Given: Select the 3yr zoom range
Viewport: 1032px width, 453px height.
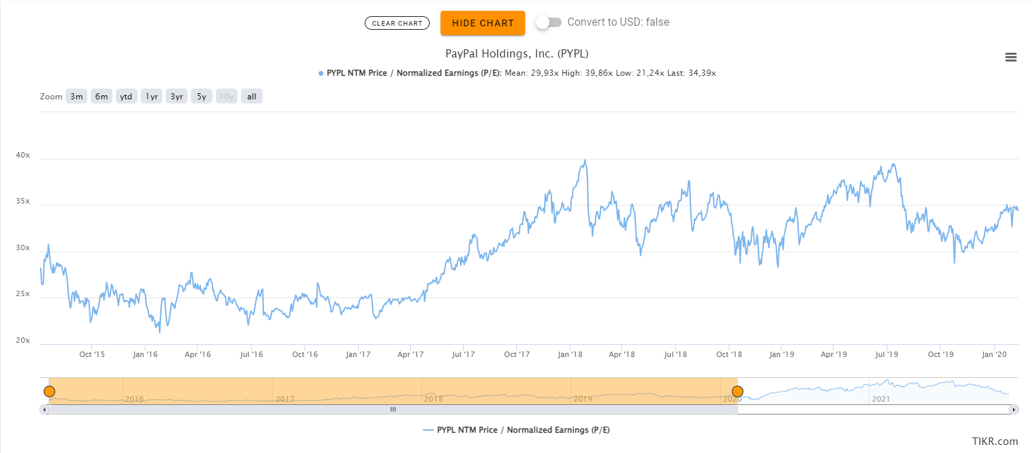Looking at the screenshot, I should point(177,97).
